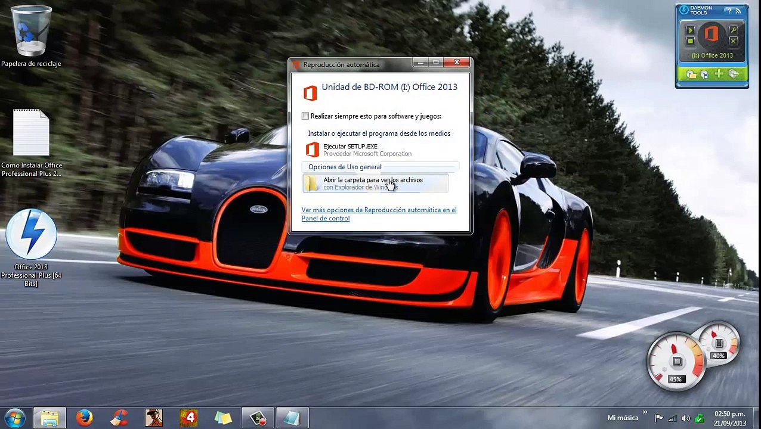This screenshot has width=761, height=429.
Task: Switch to the notepad taskbar window
Action: pyautogui.click(x=292, y=418)
